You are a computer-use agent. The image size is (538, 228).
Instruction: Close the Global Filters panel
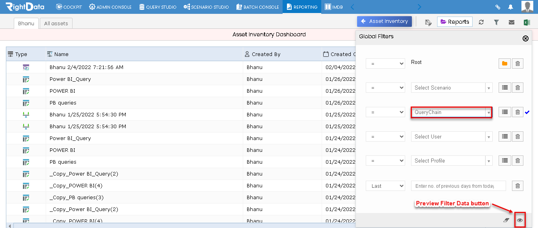pyautogui.click(x=525, y=38)
